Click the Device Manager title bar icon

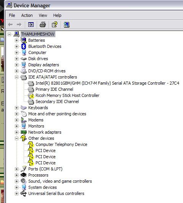(x=9, y=5)
